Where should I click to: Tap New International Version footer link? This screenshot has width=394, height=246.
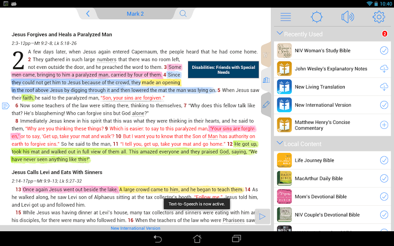click(x=135, y=228)
